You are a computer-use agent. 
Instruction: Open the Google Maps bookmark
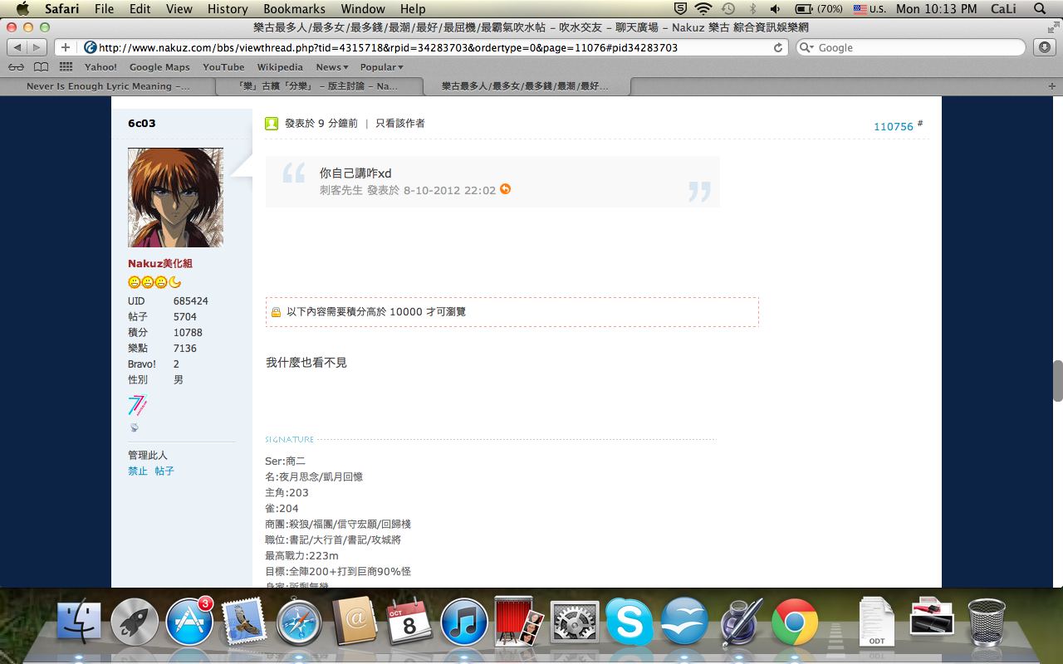[159, 67]
